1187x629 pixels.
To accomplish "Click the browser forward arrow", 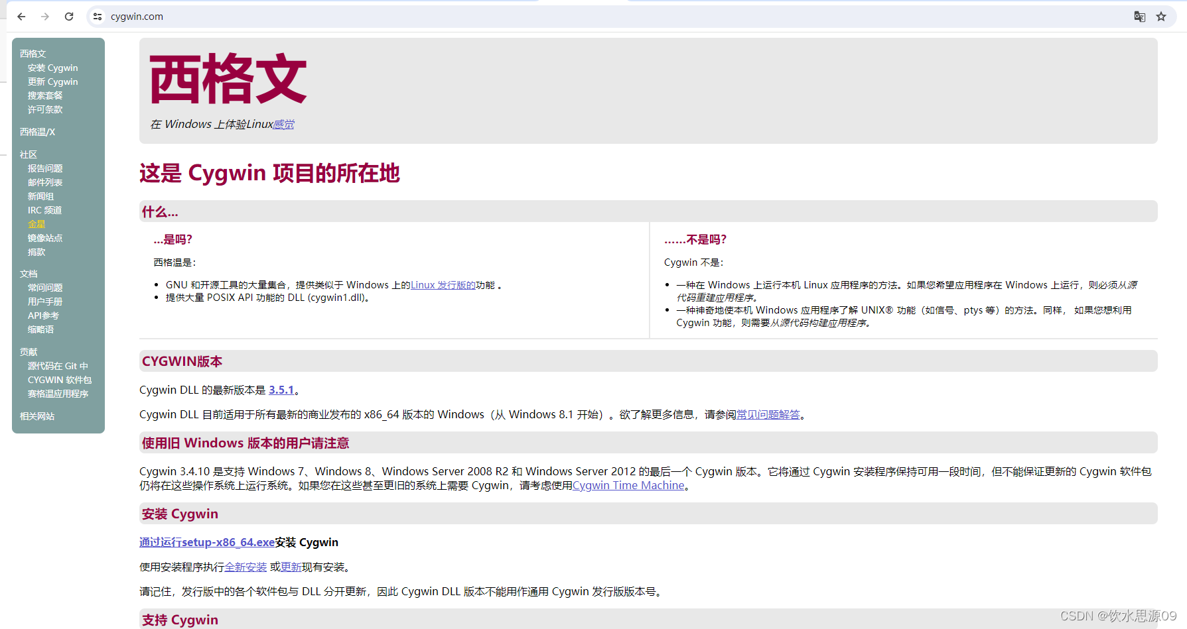I will click(44, 17).
